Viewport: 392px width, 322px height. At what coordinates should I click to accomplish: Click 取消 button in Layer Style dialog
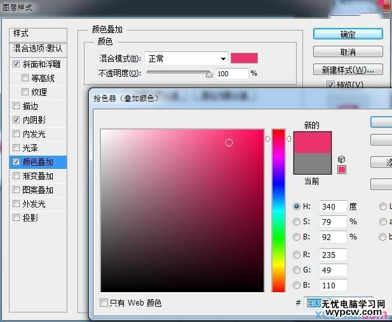348,52
